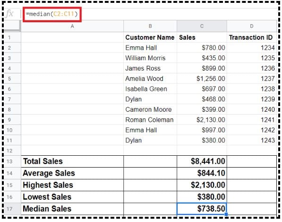Select column B header
282x222 pixels.
point(150,27)
